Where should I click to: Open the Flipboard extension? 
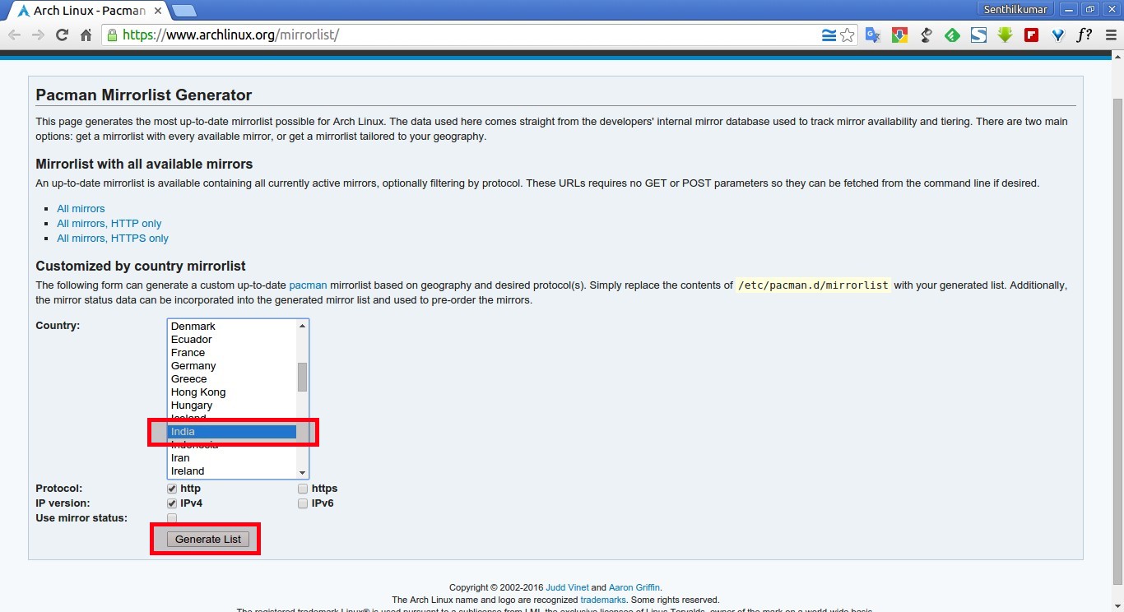(1031, 35)
